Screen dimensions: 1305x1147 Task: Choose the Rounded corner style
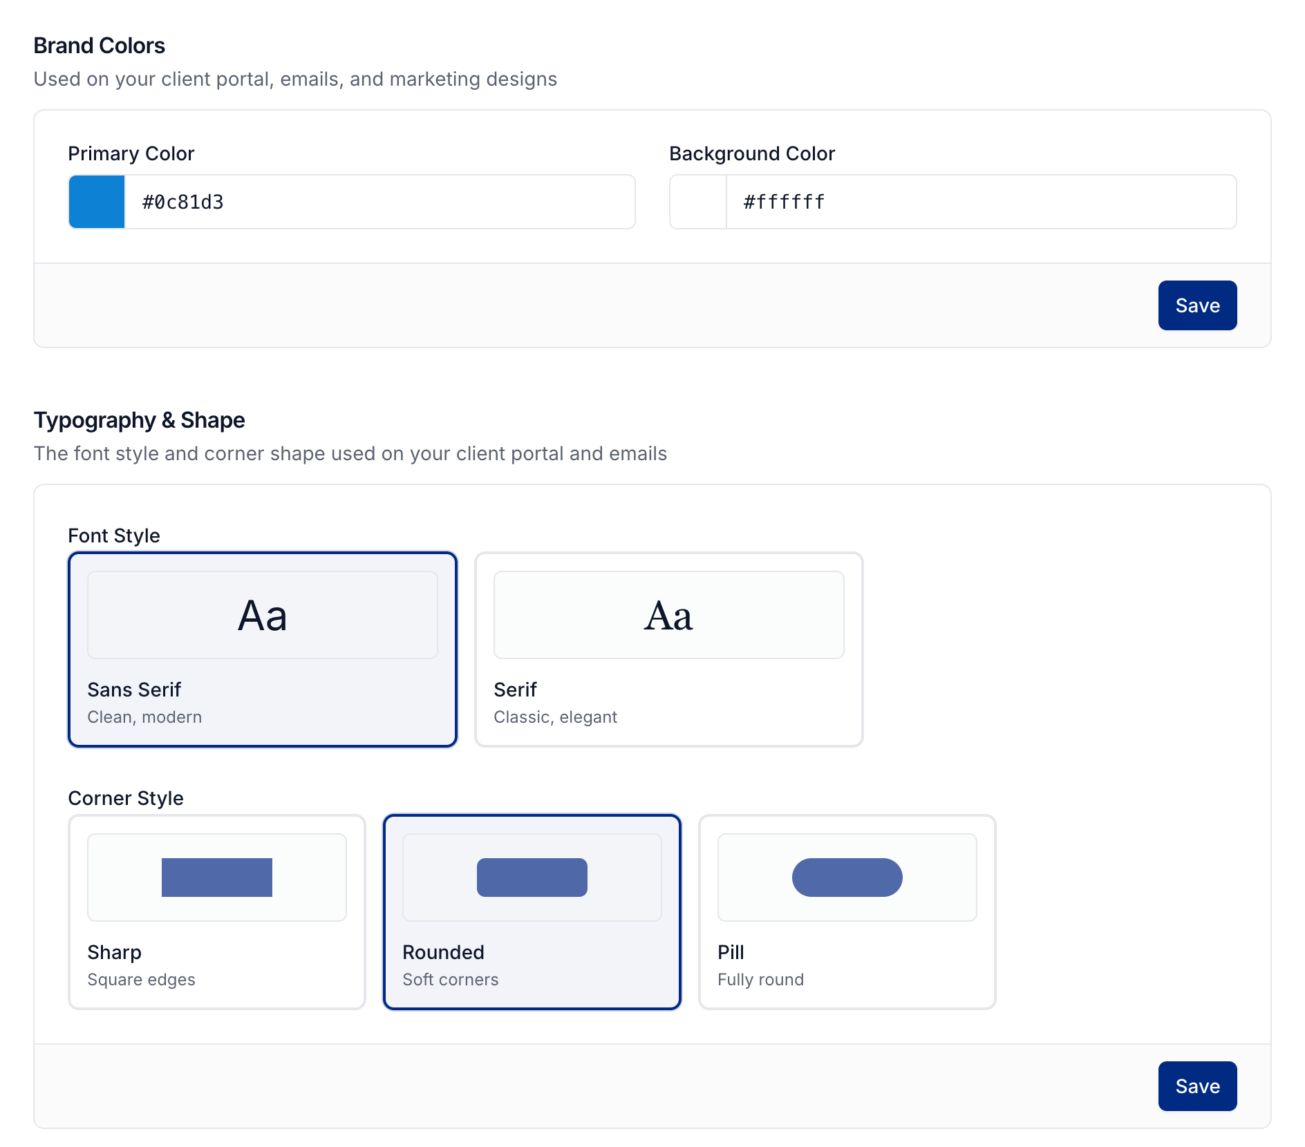coord(532,912)
